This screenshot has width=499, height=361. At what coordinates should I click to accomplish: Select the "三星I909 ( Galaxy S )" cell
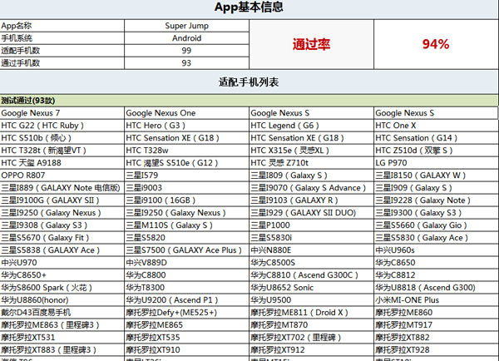click(436, 188)
